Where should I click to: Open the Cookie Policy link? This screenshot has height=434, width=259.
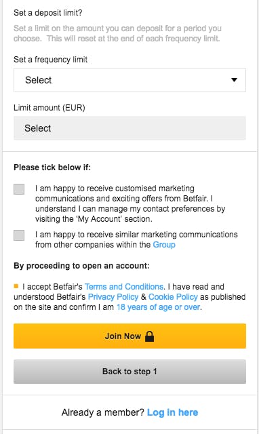[173, 297]
